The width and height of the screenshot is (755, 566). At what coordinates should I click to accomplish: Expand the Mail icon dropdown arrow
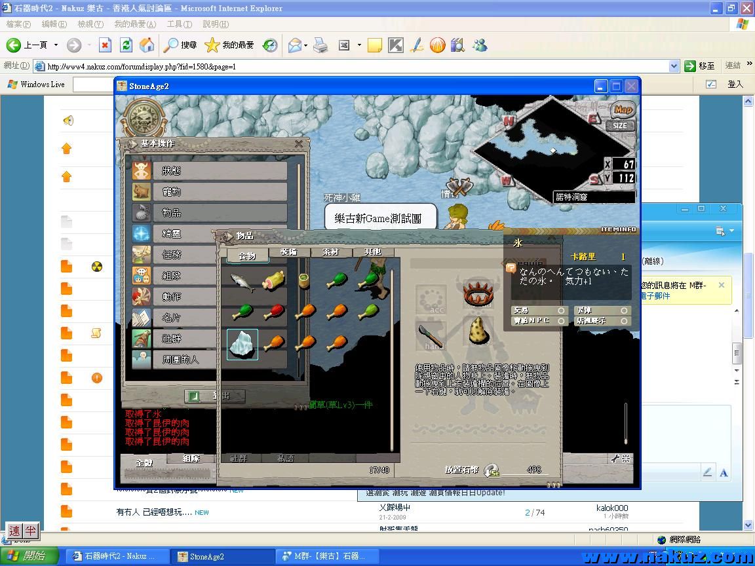tap(306, 45)
